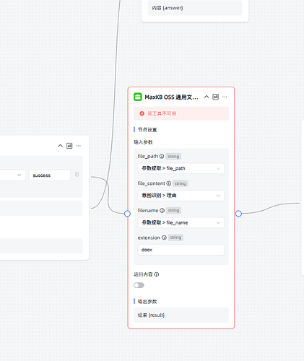
Task: Collapse the MaxKB OSS node with chevron
Action: pyautogui.click(x=207, y=97)
